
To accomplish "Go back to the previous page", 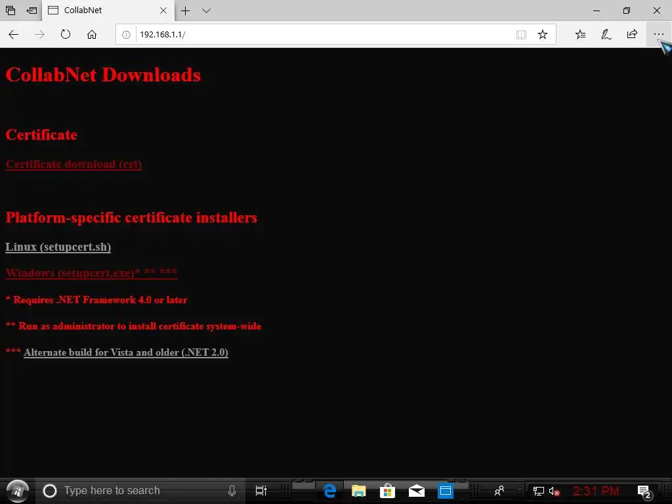I will click(x=14, y=35).
